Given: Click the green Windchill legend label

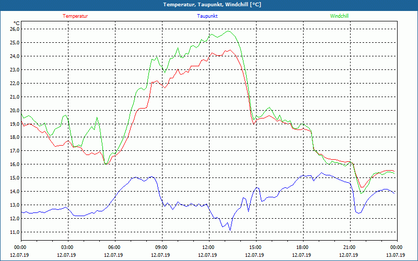Looking at the screenshot, I should point(339,16).
